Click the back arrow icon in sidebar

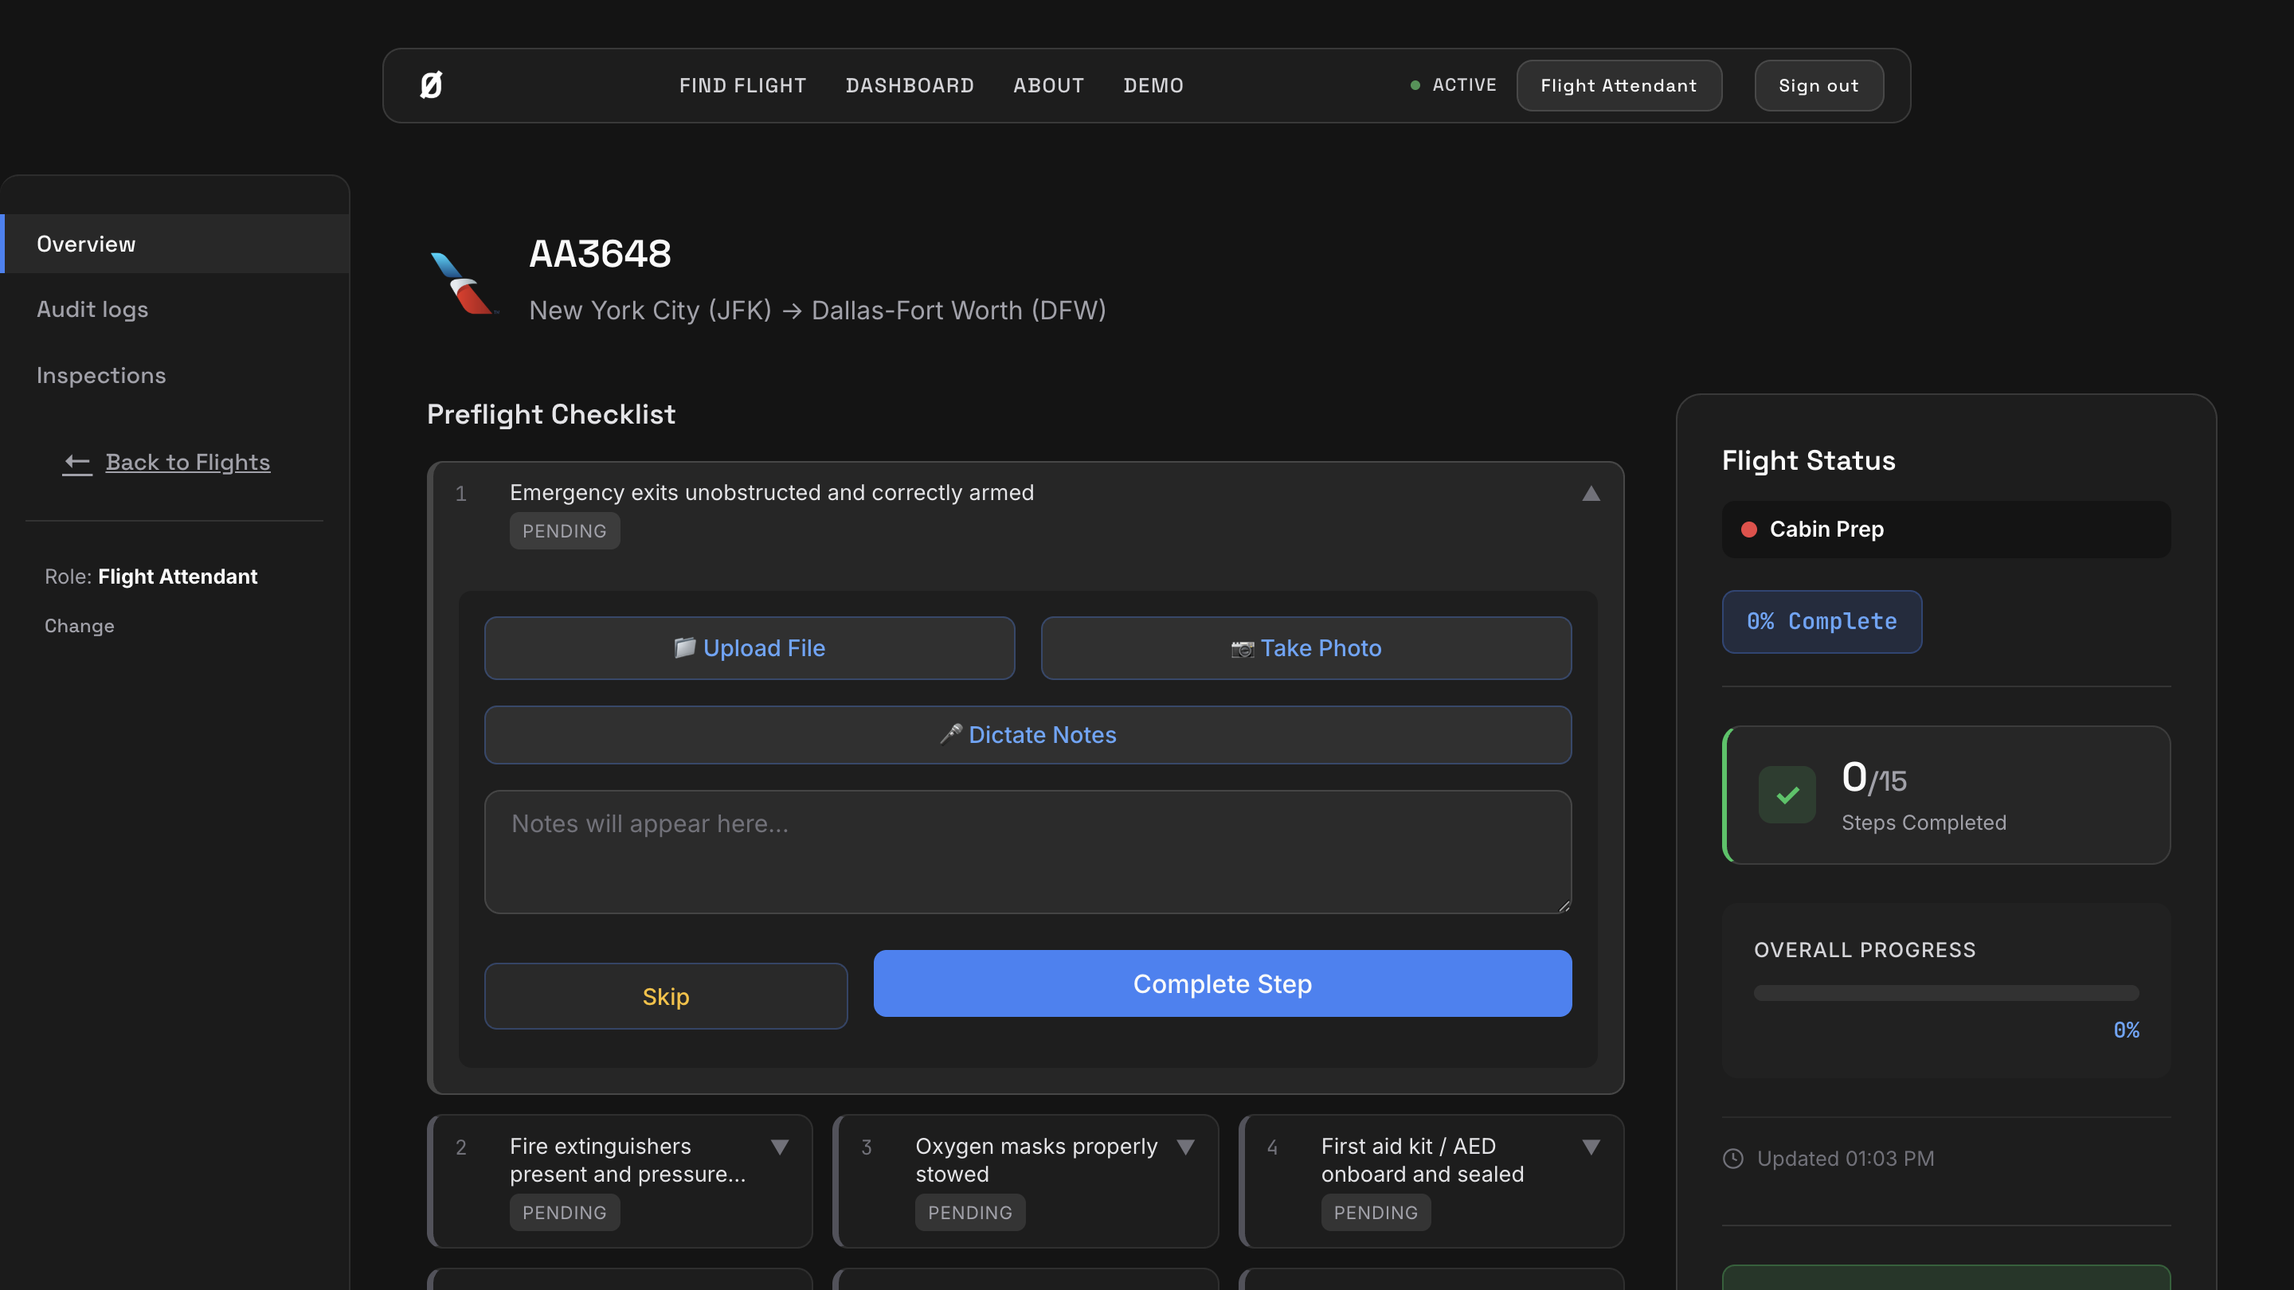pos(77,462)
